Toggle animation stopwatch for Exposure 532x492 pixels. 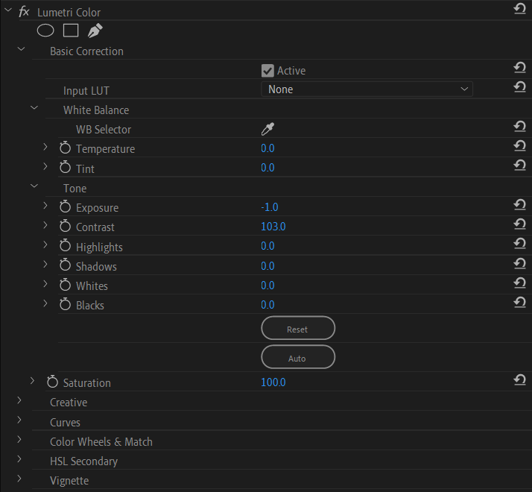65,206
